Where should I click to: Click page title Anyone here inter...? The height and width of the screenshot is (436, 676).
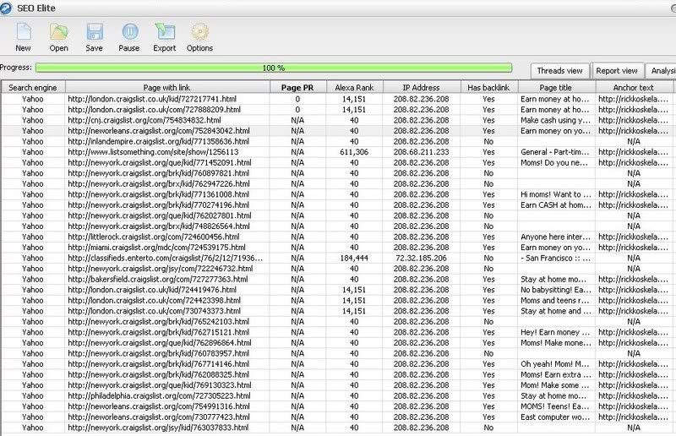coord(555,237)
